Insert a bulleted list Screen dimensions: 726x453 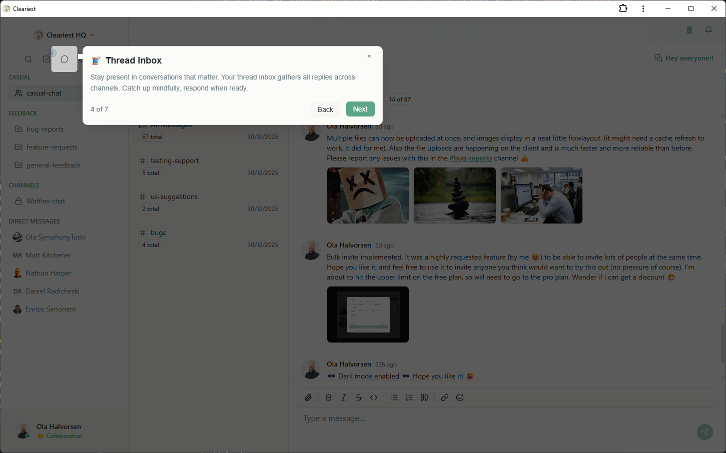tap(394, 397)
